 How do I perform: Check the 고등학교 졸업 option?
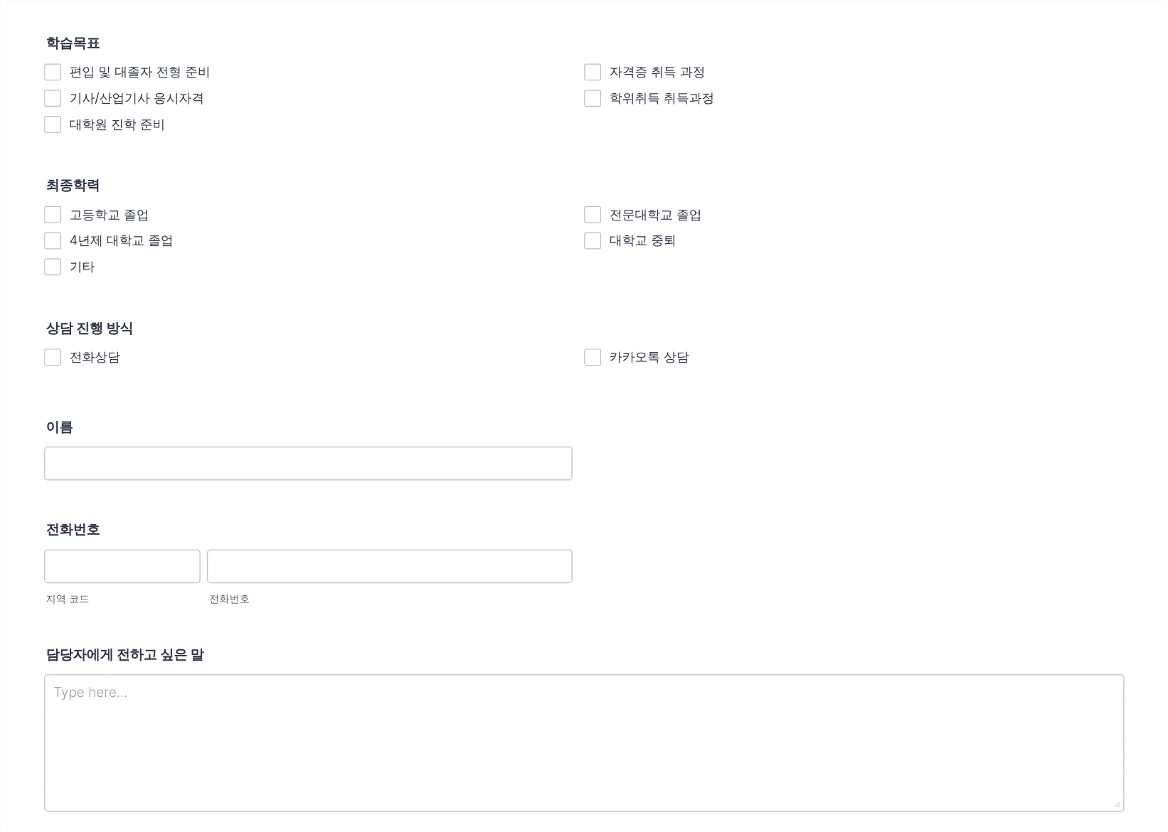53,215
